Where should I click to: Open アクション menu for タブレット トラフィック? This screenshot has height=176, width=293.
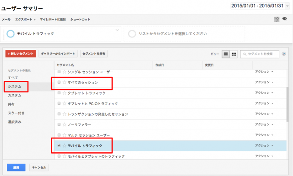[264, 93]
